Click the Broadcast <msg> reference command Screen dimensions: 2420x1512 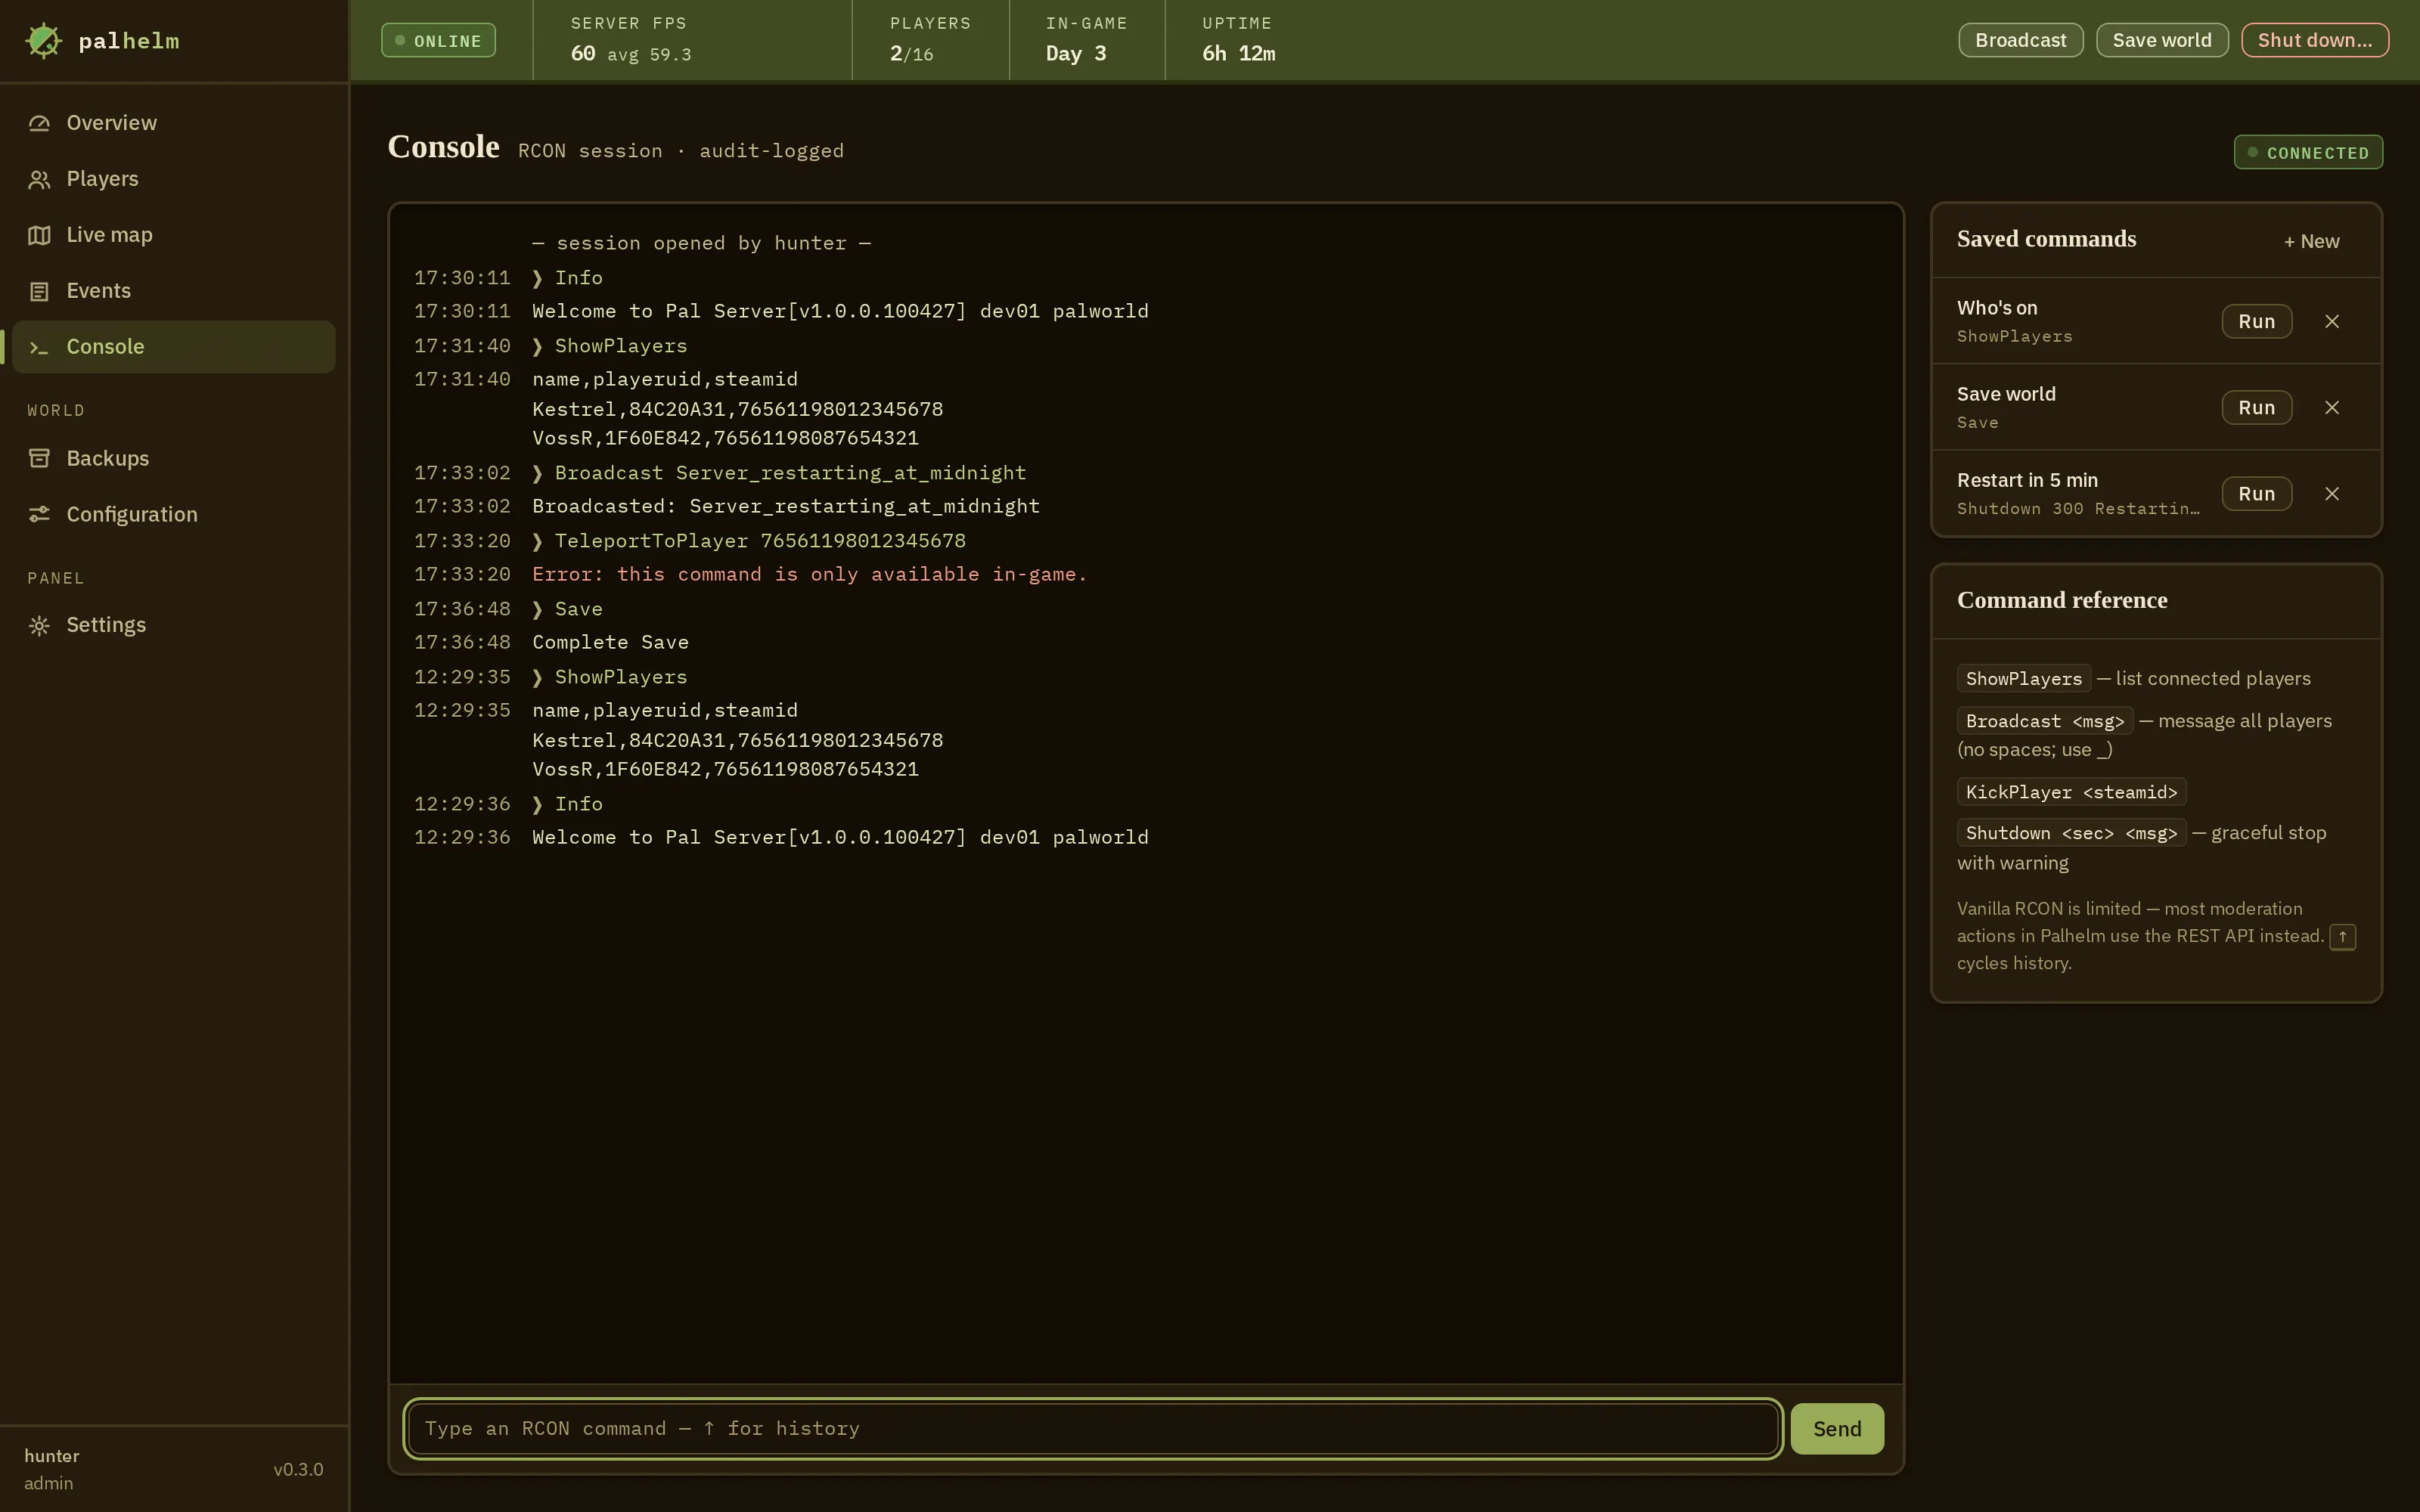point(2045,721)
